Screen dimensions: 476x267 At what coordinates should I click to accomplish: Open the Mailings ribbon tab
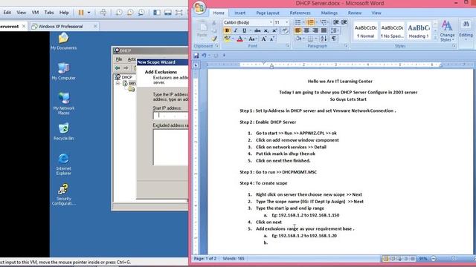tap(329, 13)
